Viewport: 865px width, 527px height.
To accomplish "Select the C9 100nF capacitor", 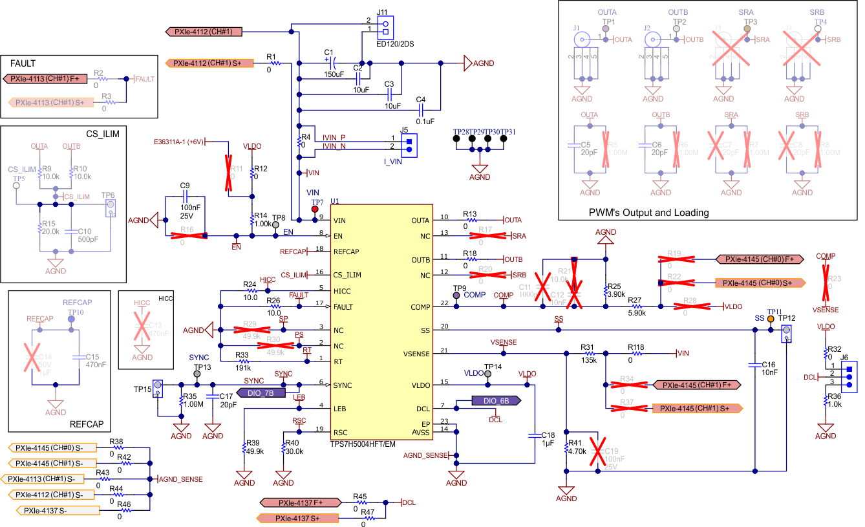I will (x=185, y=196).
